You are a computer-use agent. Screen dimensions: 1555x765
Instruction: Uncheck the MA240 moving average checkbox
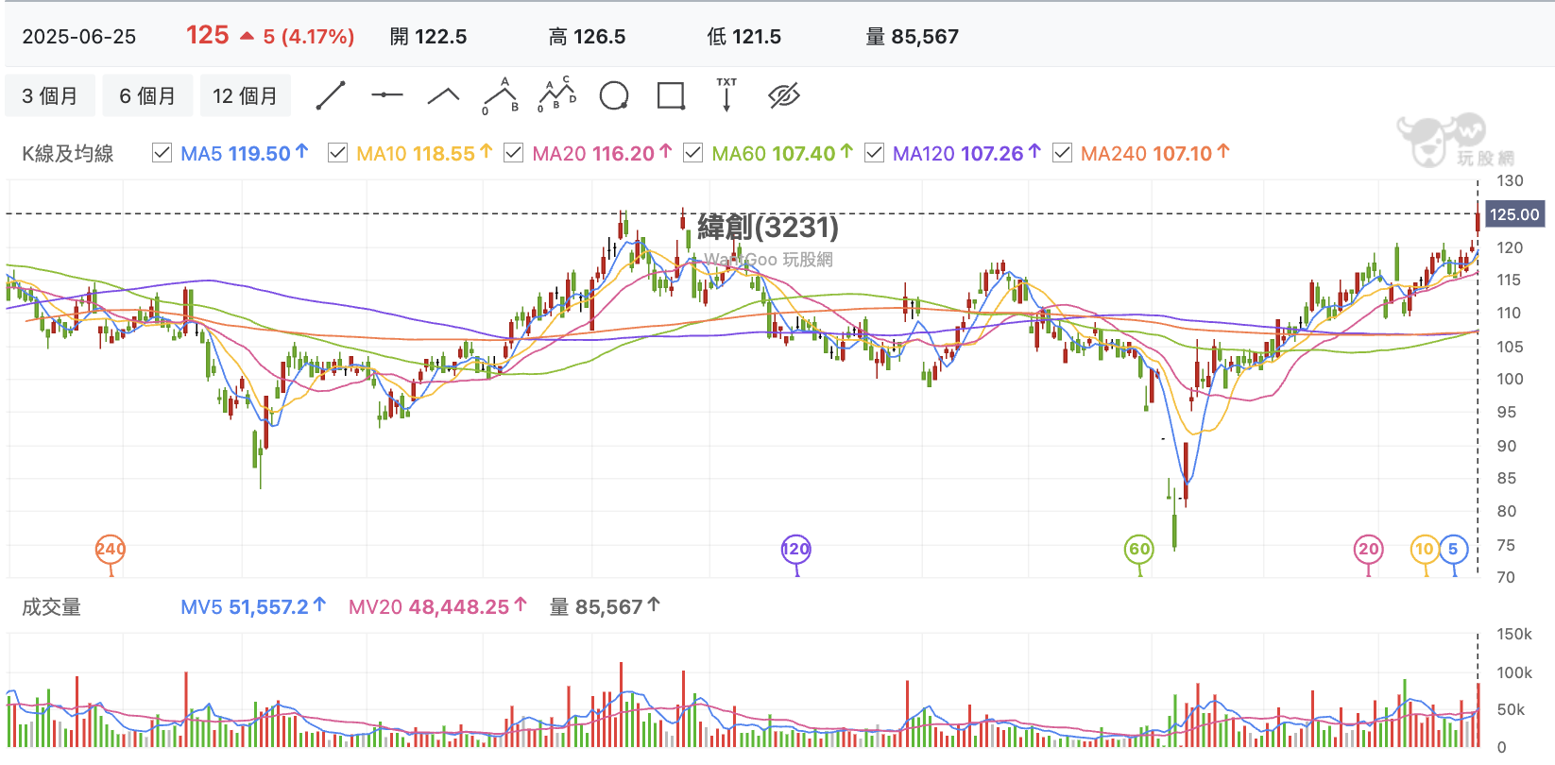(x=1062, y=153)
